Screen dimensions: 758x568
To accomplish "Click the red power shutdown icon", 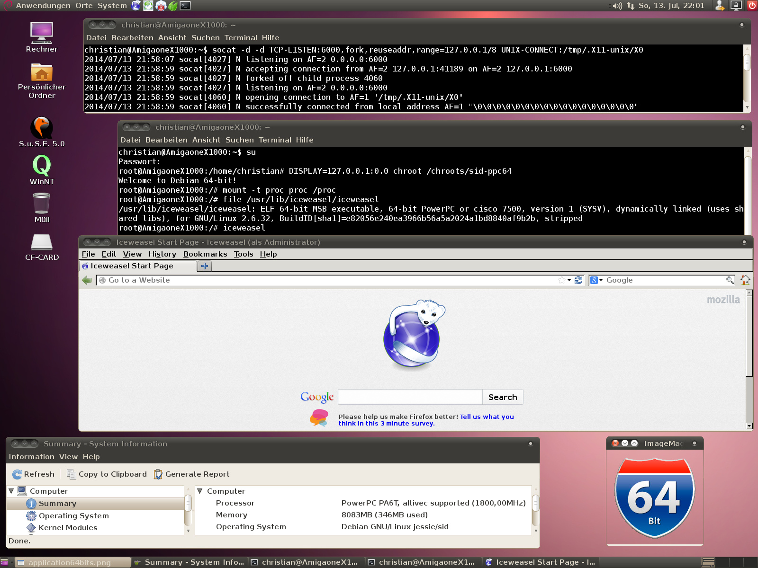I will [x=752, y=6].
